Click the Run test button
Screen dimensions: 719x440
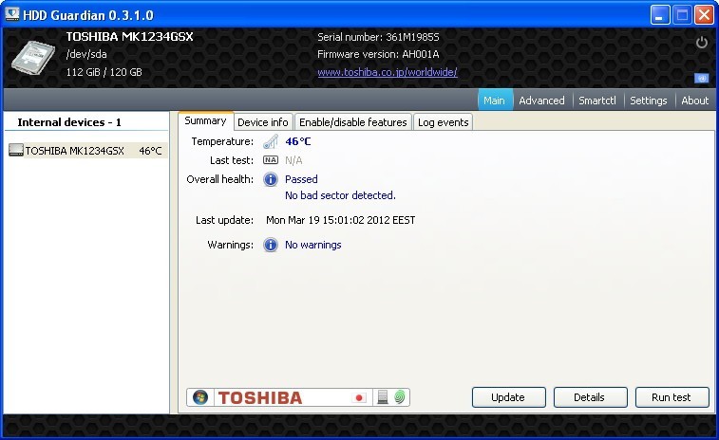click(x=672, y=397)
